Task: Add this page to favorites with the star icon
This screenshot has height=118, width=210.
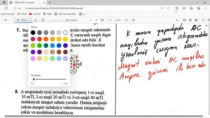Action: [x=168, y=8]
